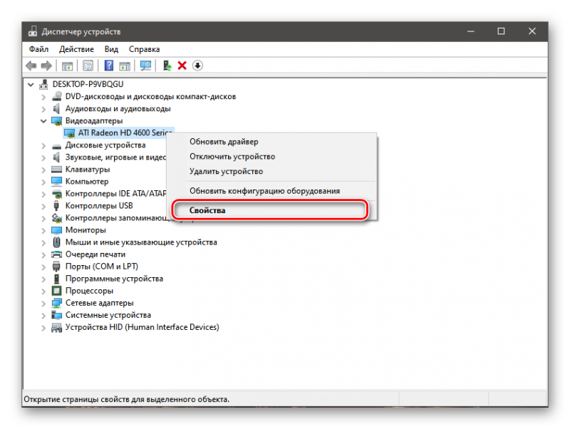Select the Контроллеры IDE ATA/ATAPI row
570x429 pixels.
pos(115,194)
